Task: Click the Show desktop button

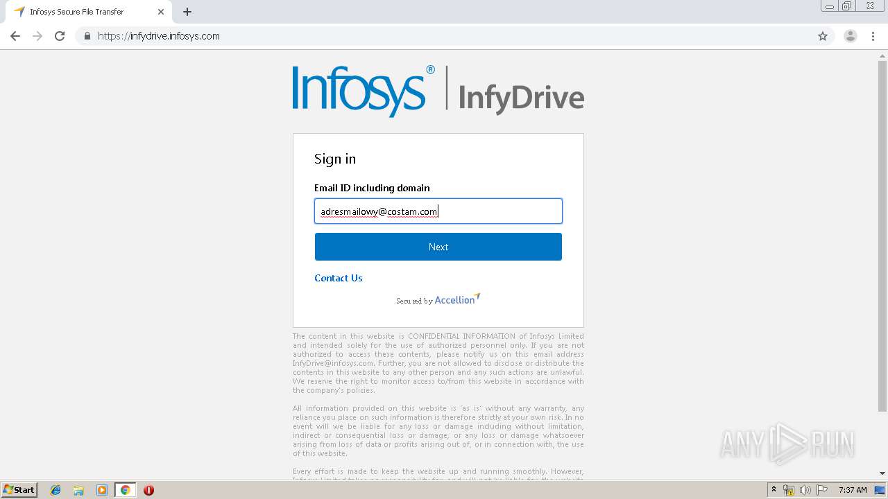Action: tap(880, 490)
